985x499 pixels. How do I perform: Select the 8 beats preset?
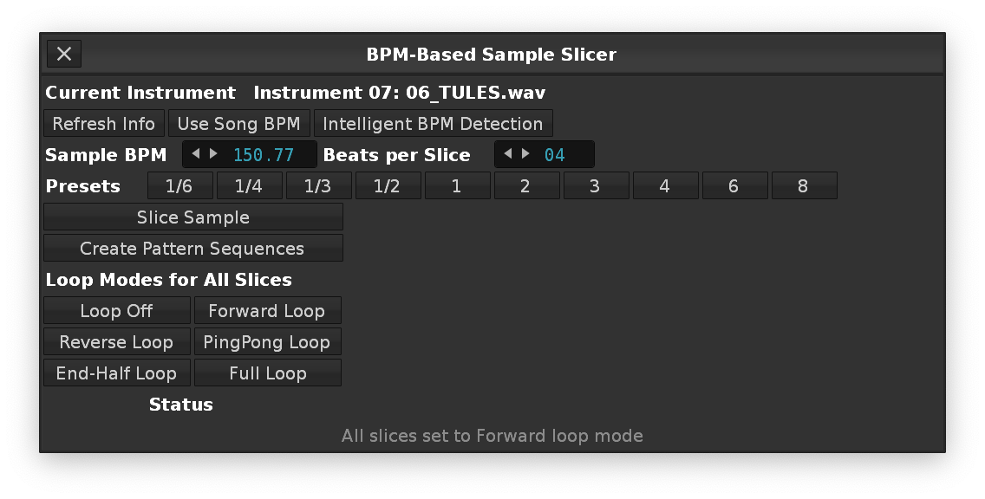click(x=803, y=186)
